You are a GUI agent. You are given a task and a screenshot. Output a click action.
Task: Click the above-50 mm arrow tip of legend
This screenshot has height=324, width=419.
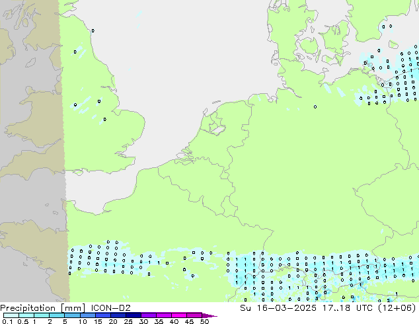(x=209, y=315)
